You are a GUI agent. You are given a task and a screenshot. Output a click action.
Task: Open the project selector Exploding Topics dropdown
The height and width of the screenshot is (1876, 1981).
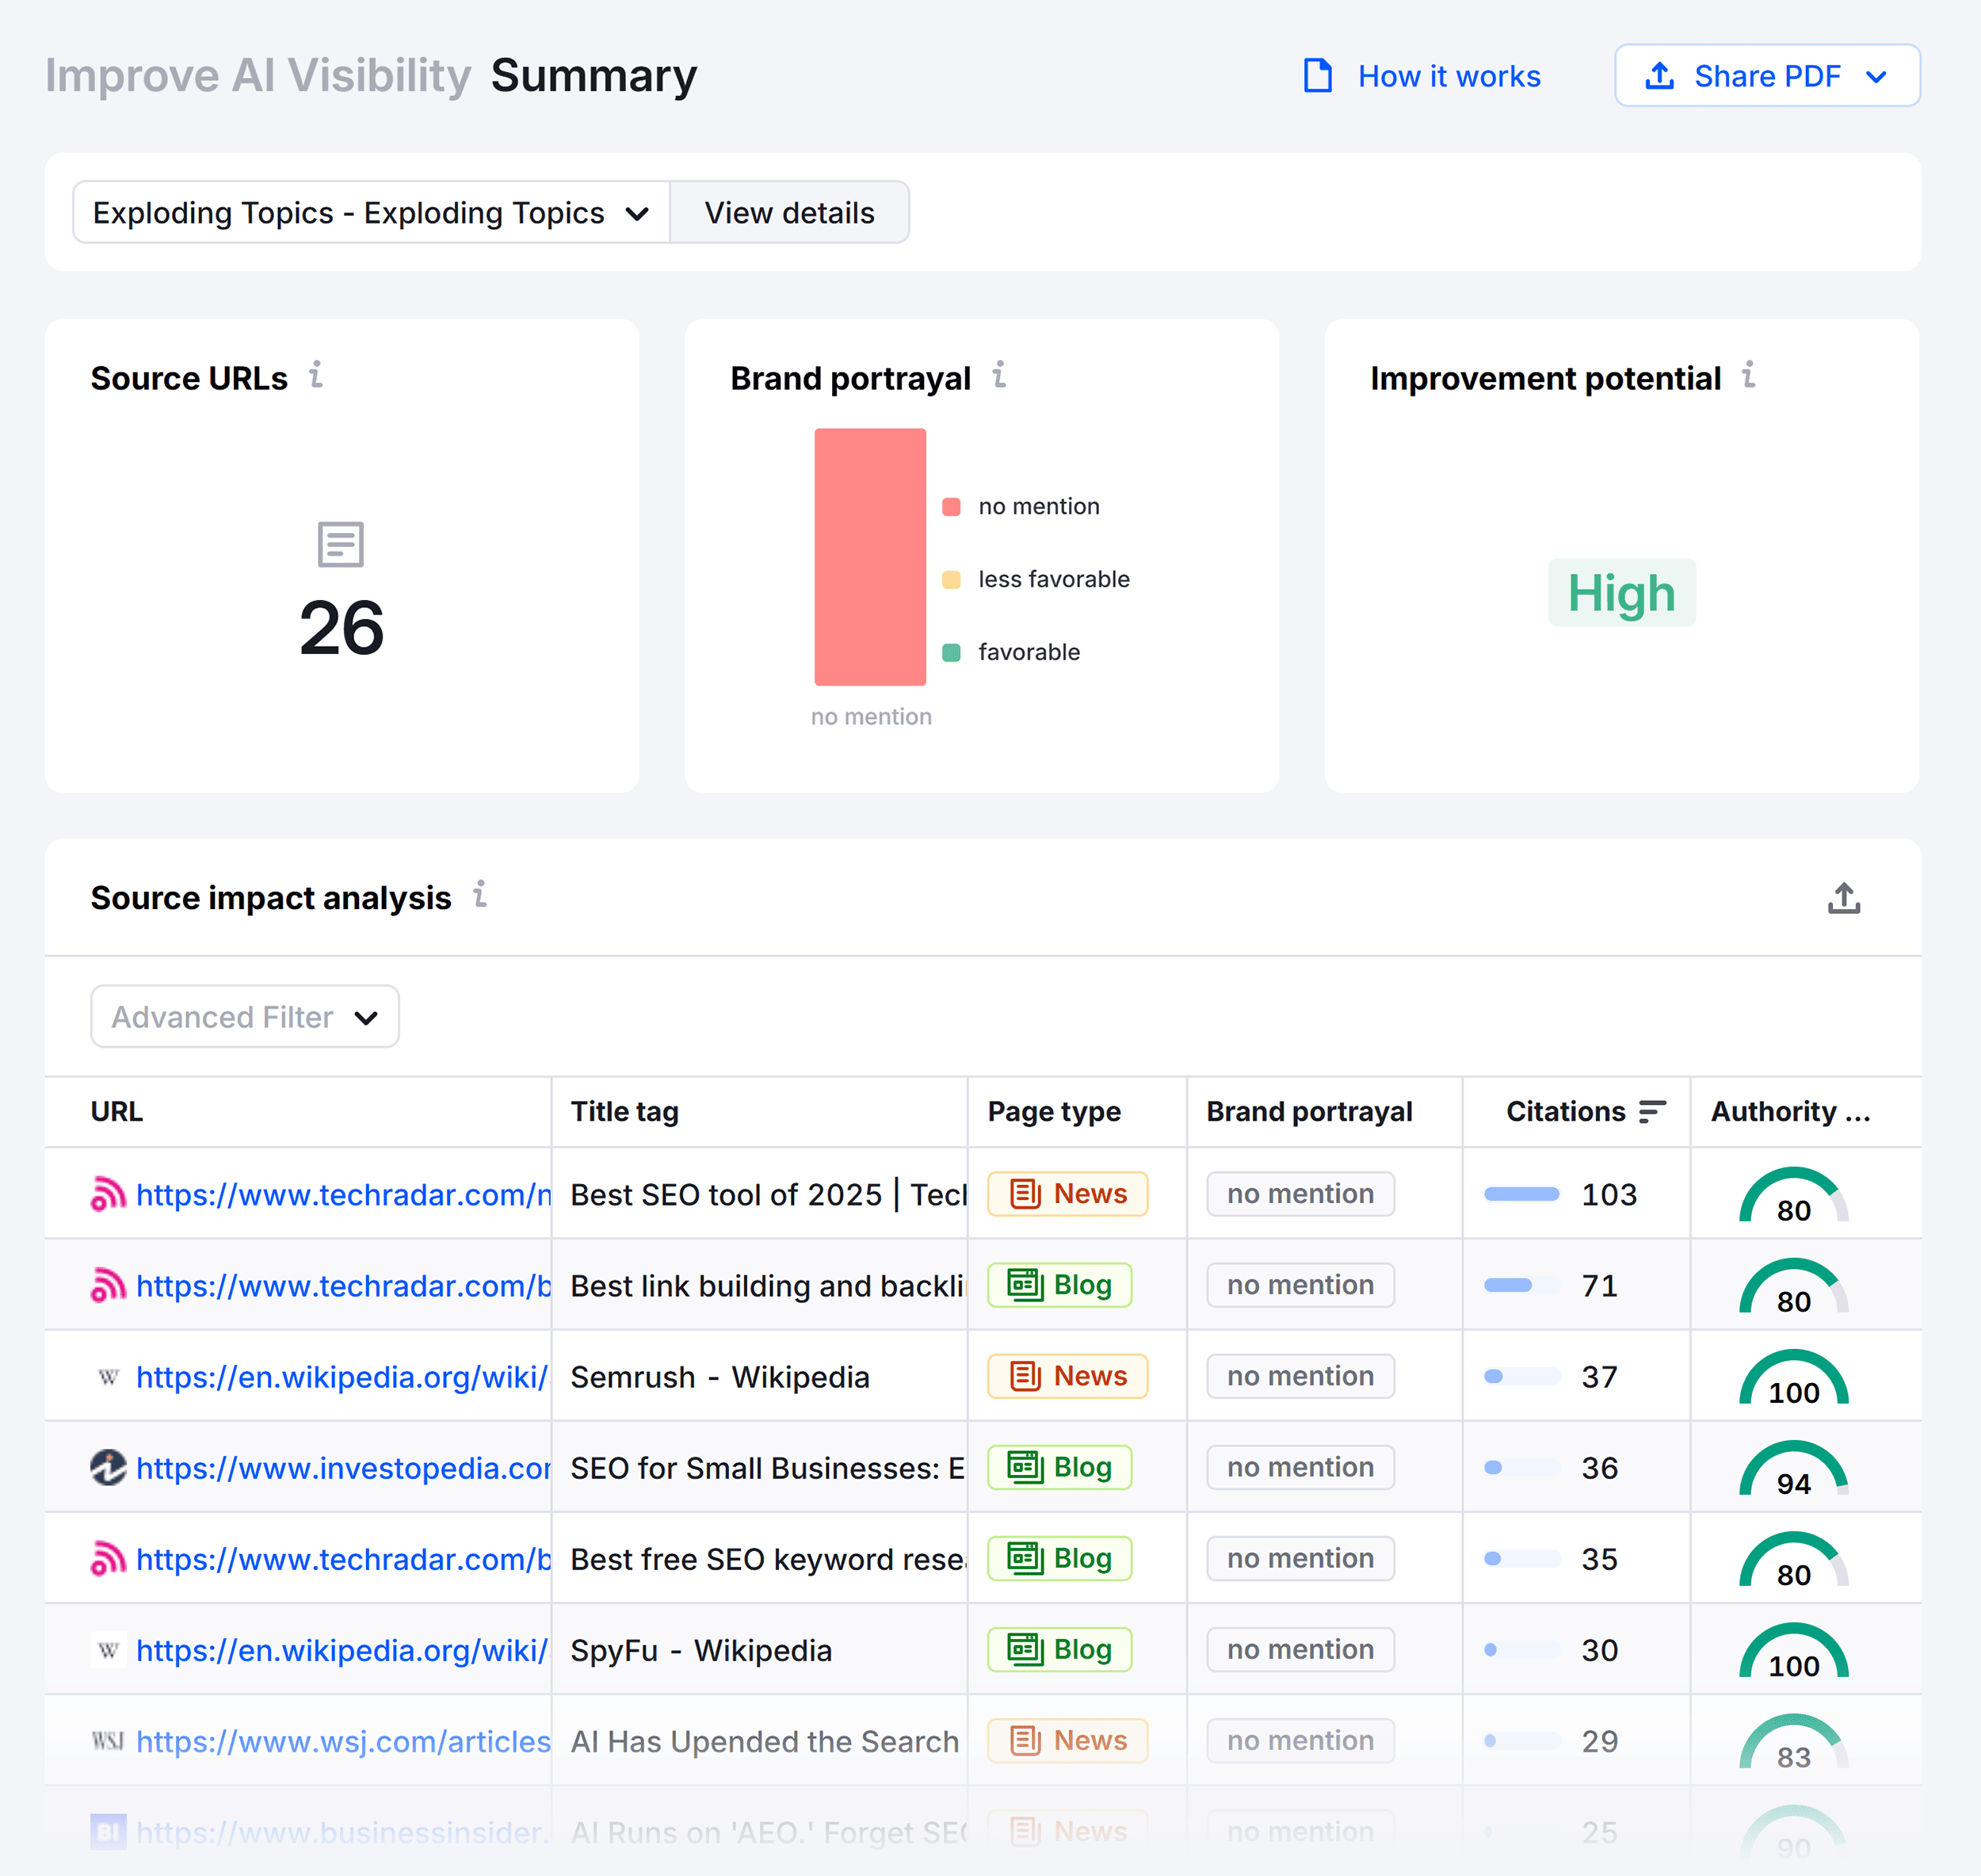click(x=371, y=212)
